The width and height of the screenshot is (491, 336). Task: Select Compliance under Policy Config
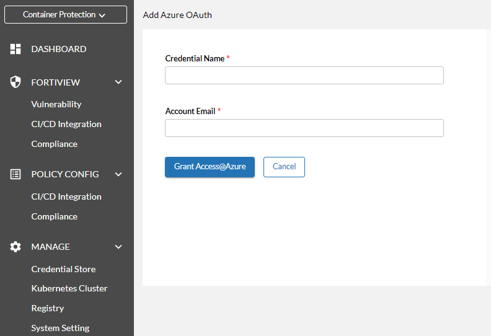point(55,216)
